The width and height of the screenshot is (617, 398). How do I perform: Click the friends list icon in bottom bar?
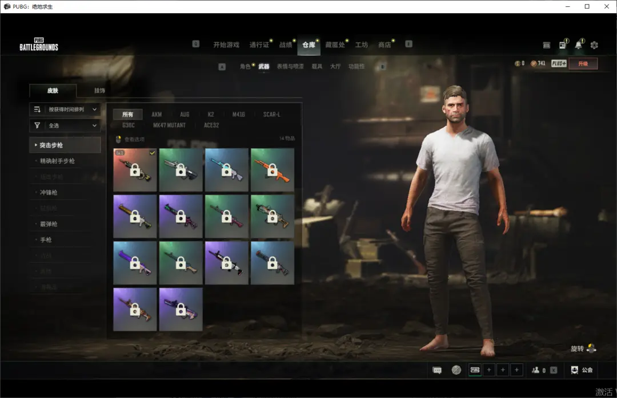tap(535, 370)
